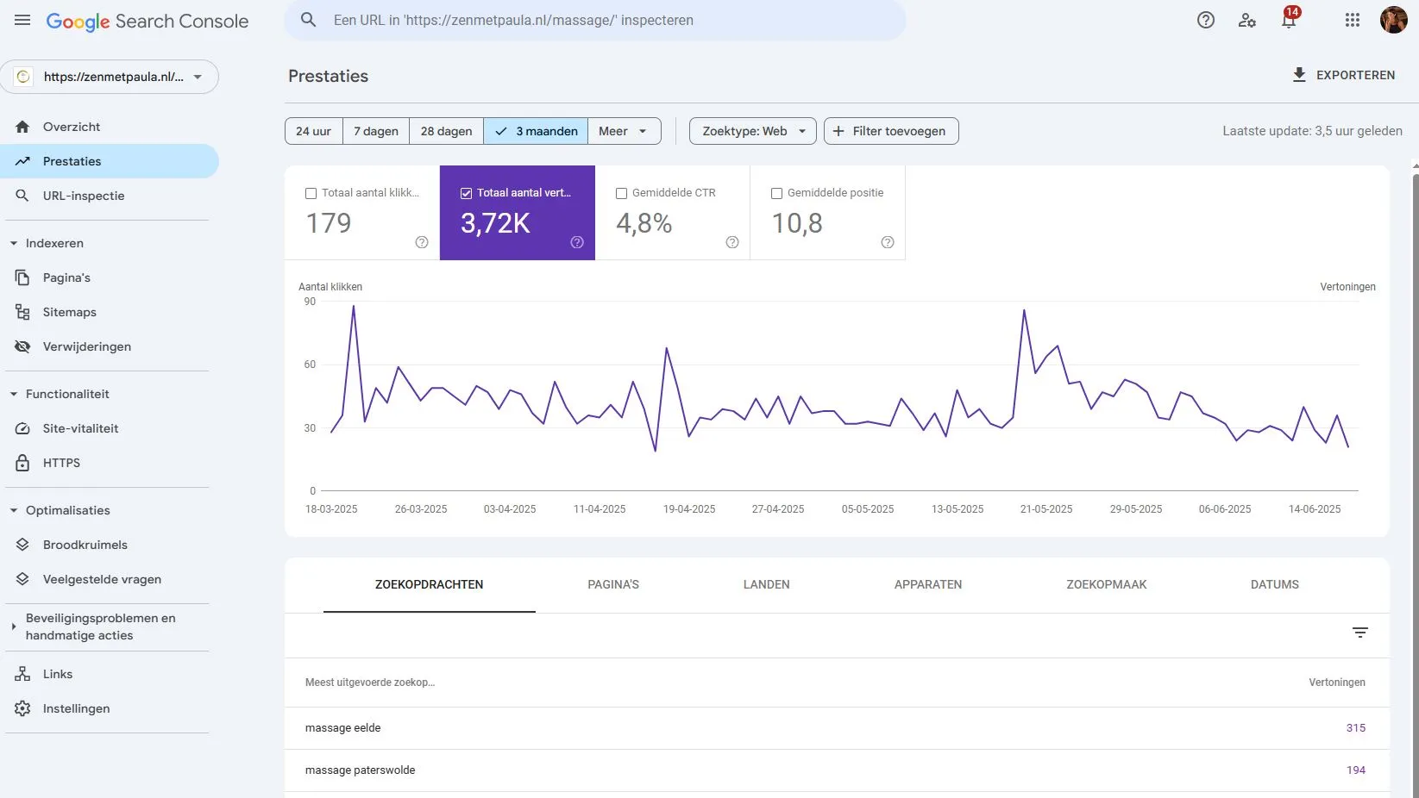Click the URL-inspectie magnifier icon
This screenshot has height=798, width=1419.
(22, 196)
